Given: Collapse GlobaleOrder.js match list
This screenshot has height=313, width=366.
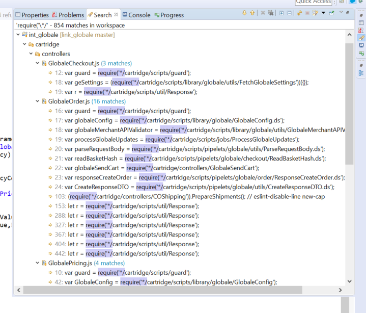Looking at the screenshot, I should [x=37, y=101].
